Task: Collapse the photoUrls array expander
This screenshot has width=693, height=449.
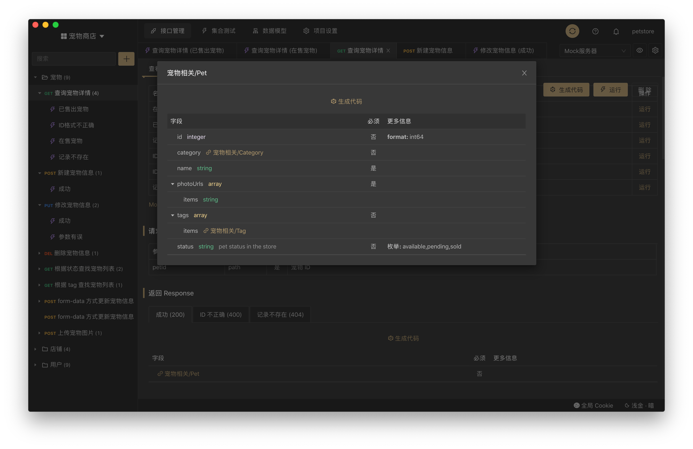Action: tap(173, 184)
